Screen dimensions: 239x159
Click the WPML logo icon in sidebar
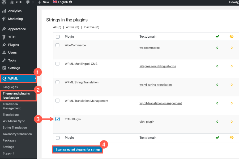click(4, 78)
